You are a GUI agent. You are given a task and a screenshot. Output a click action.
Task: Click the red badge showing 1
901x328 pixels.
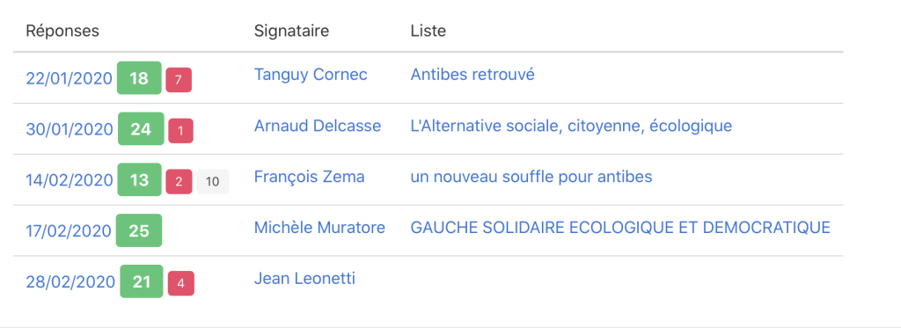coord(180,131)
